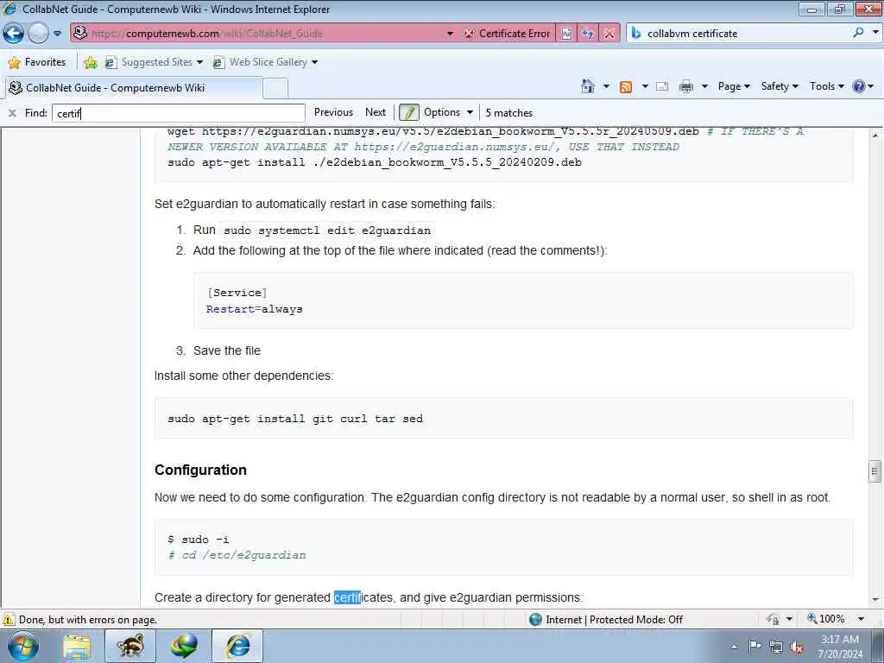Viewport: 884px width, 663px height.
Task: Click the '# cd /etc/e2guardian' comment line
Action: click(x=237, y=555)
